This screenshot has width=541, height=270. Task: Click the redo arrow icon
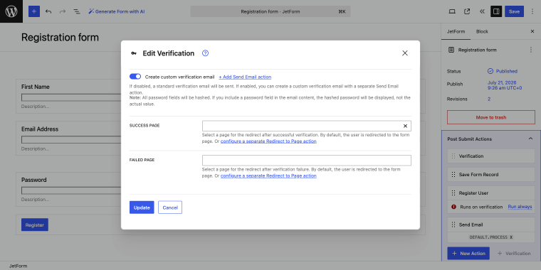[x=63, y=11]
